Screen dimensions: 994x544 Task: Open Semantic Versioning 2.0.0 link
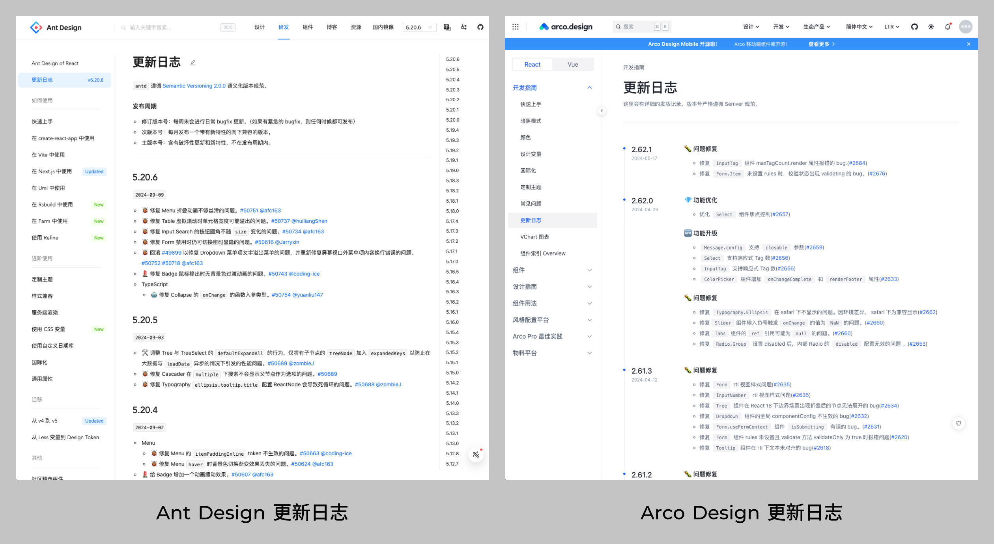tap(194, 86)
